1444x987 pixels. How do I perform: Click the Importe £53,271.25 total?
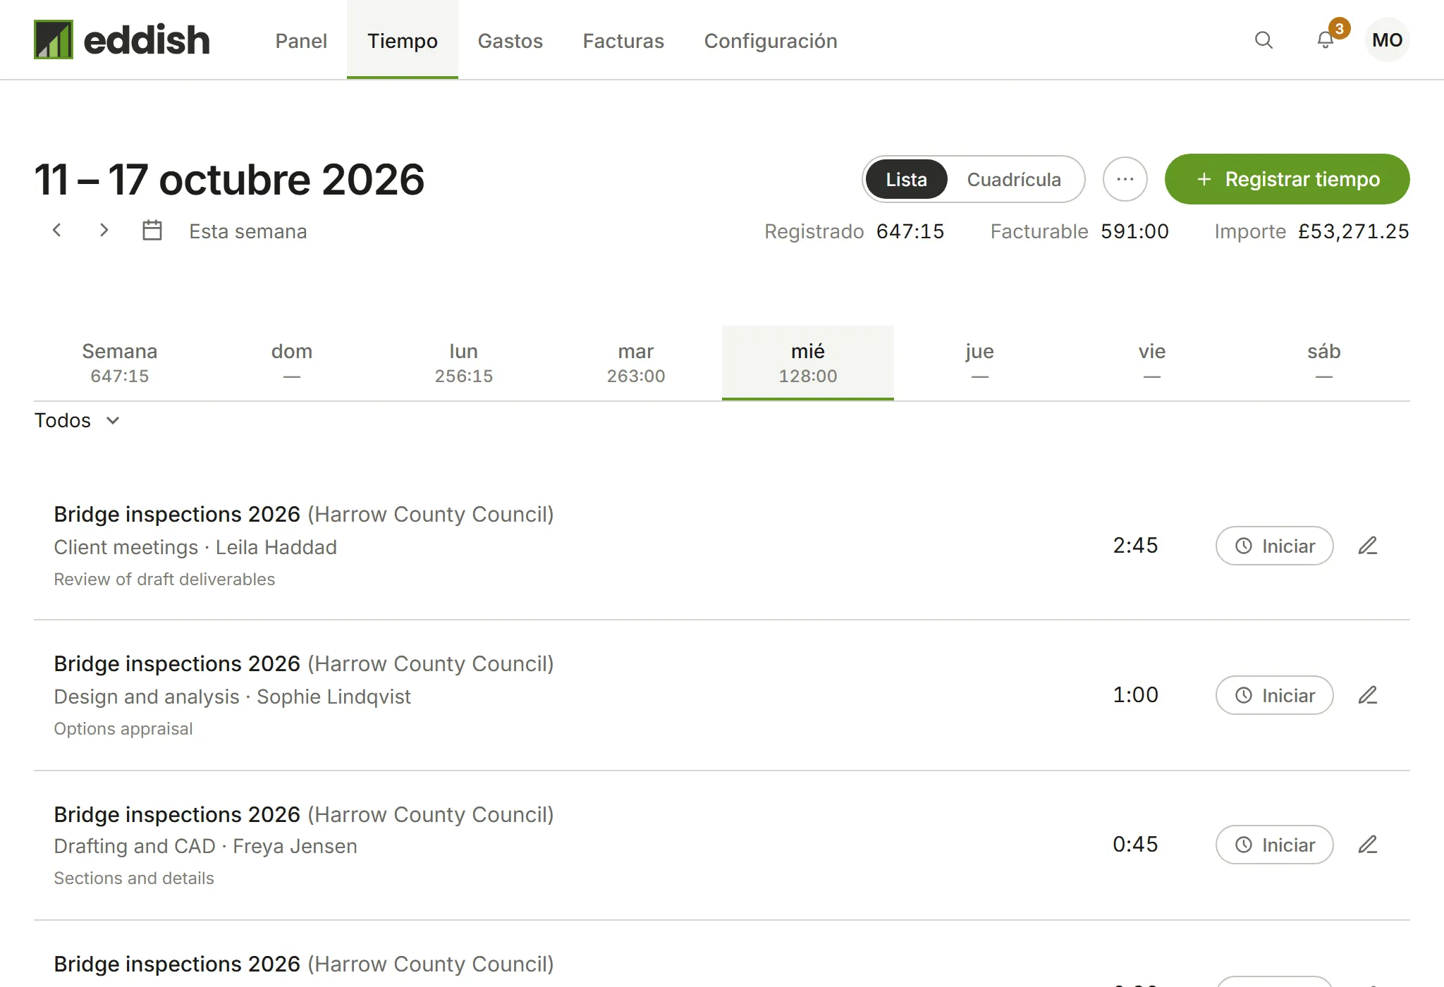pyautogui.click(x=1311, y=231)
